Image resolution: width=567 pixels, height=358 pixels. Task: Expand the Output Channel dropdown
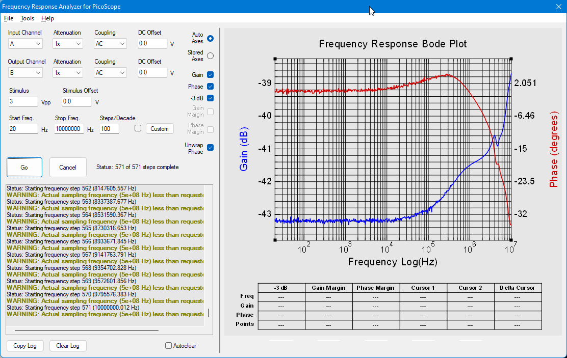pos(25,73)
